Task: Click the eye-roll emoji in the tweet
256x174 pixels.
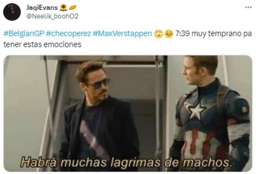Action: [158, 34]
